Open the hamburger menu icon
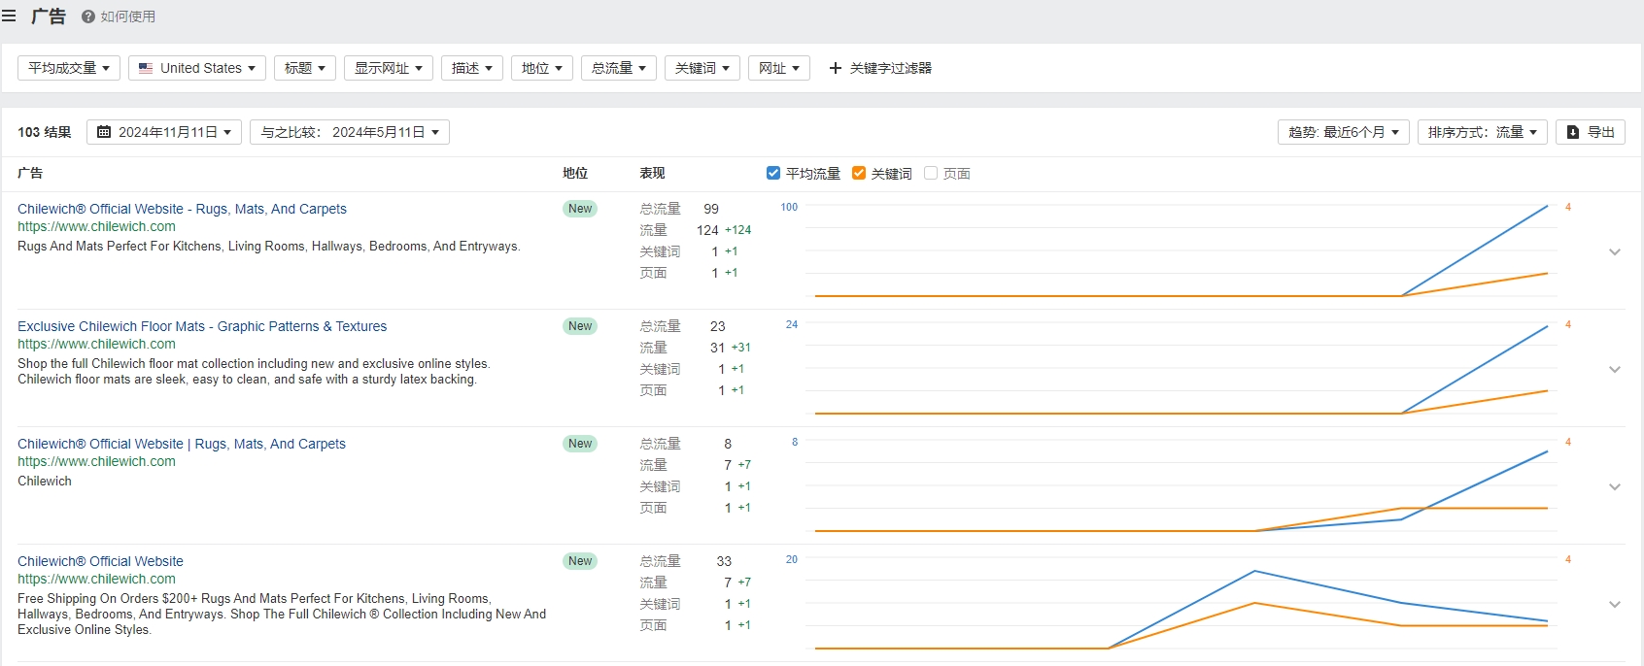The width and height of the screenshot is (1644, 666). (9, 17)
